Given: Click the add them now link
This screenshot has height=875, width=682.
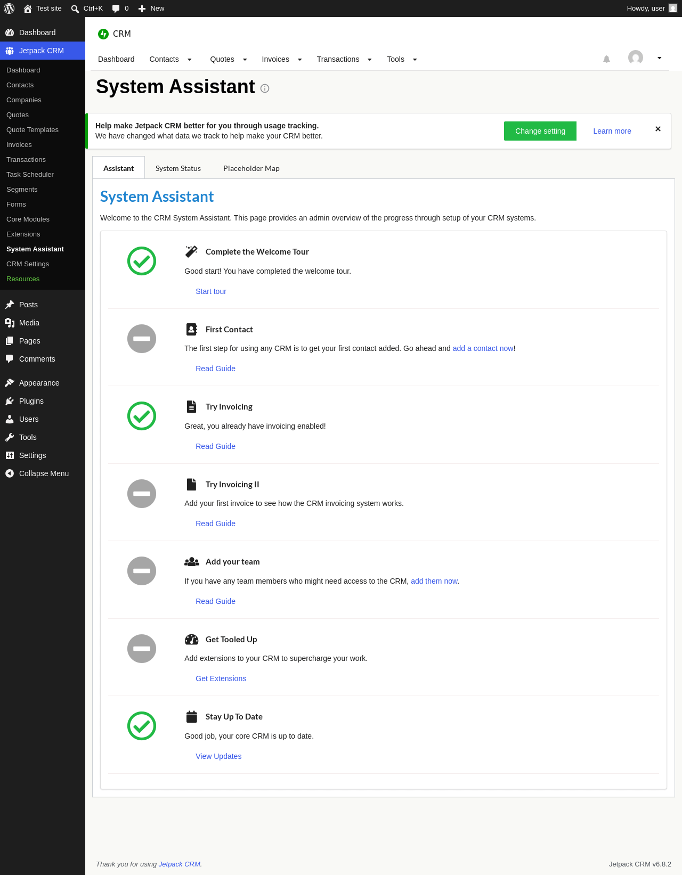Looking at the screenshot, I should click(x=434, y=581).
